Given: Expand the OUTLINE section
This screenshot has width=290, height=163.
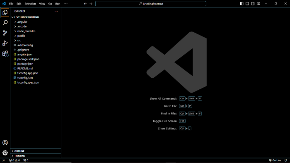Looking at the screenshot, I should click(x=36, y=151).
